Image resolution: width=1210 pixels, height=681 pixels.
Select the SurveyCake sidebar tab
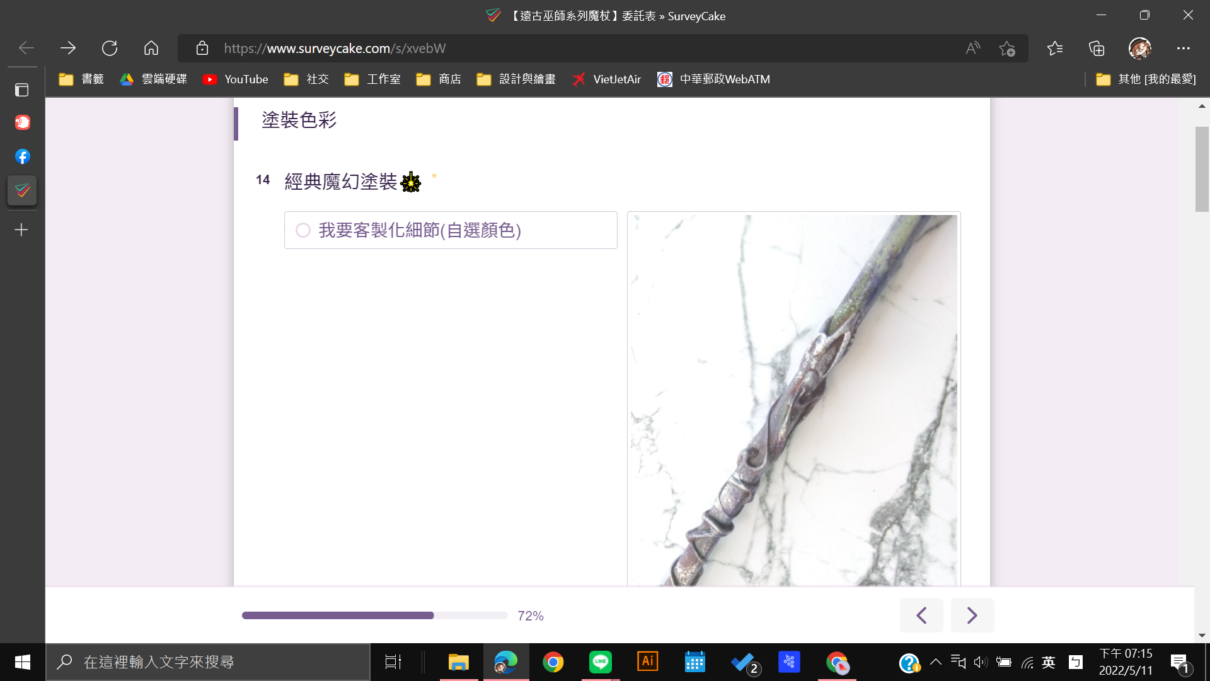pos(22,190)
